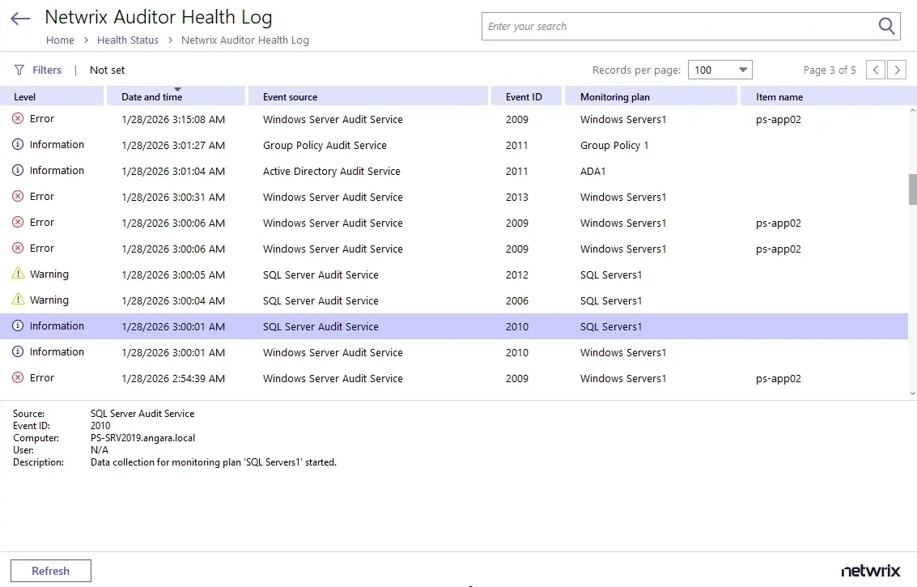The height and width of the screenshot is (587, 917).
Task: Click the Warning icon on the 3:00:05 AM row
Action: tap(18, 274)
